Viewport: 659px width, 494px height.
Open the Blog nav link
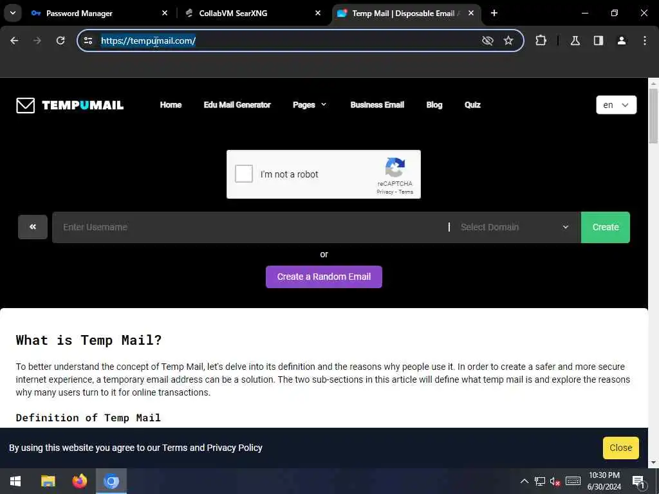[x=434, y=105]
